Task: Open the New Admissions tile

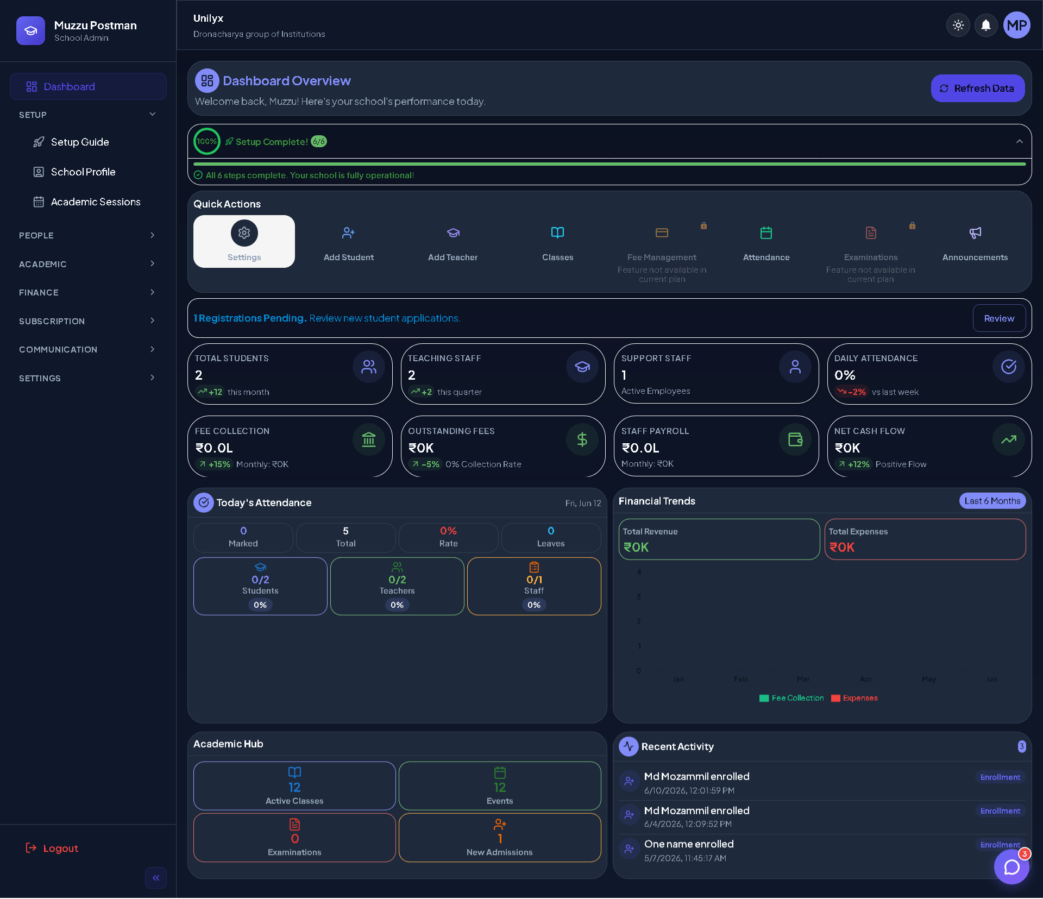Action: coord(500,837)
